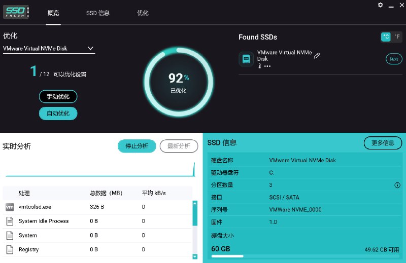Switch temperature unit to Celsius
Image resolution: width=406 pixels, height=263 pixels.
click(386, 36)
